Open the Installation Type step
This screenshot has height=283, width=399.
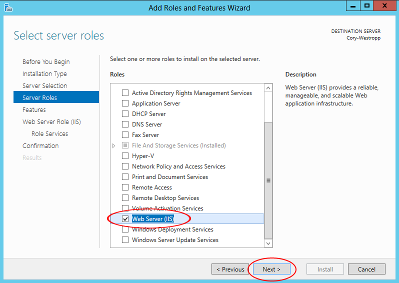point(44,74)
